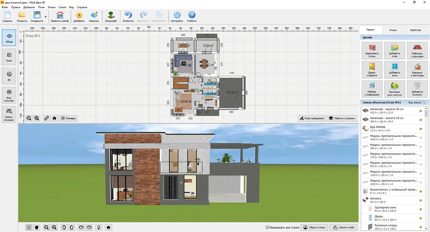Click the 'Убрать стены' button
This screenshot has height=232, width=430.
pos(313,227)
